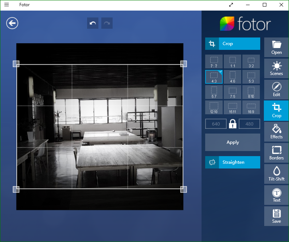The width and height of the screenshot is (289, 242).
Task: Minimize the Fotor window
Action: pos(248,5)
